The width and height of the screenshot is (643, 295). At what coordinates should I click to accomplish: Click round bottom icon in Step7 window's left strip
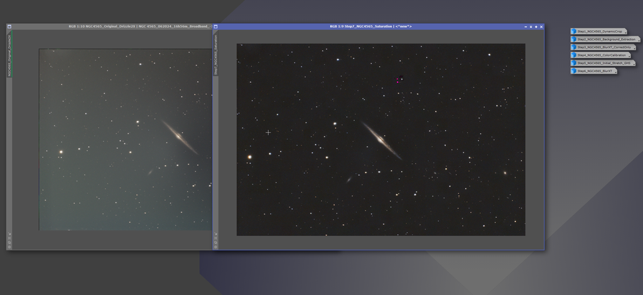(x=216, y=247)
